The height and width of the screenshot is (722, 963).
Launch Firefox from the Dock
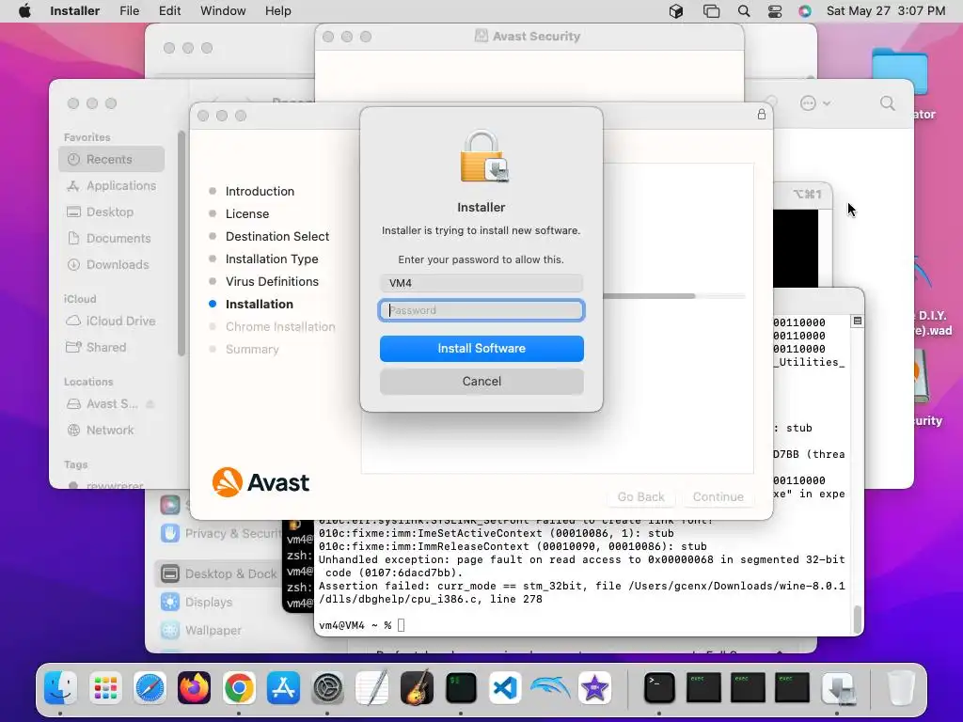tap(194, 687)
